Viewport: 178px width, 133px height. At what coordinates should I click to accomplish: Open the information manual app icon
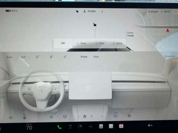pyautogui.click(x=101, y=126)
